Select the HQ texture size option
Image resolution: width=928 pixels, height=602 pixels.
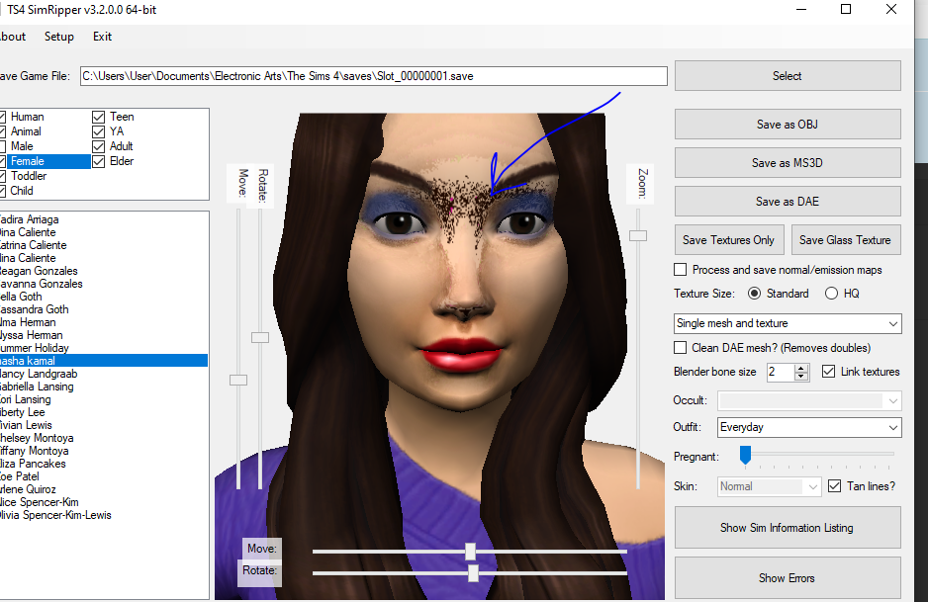(829, 293)
